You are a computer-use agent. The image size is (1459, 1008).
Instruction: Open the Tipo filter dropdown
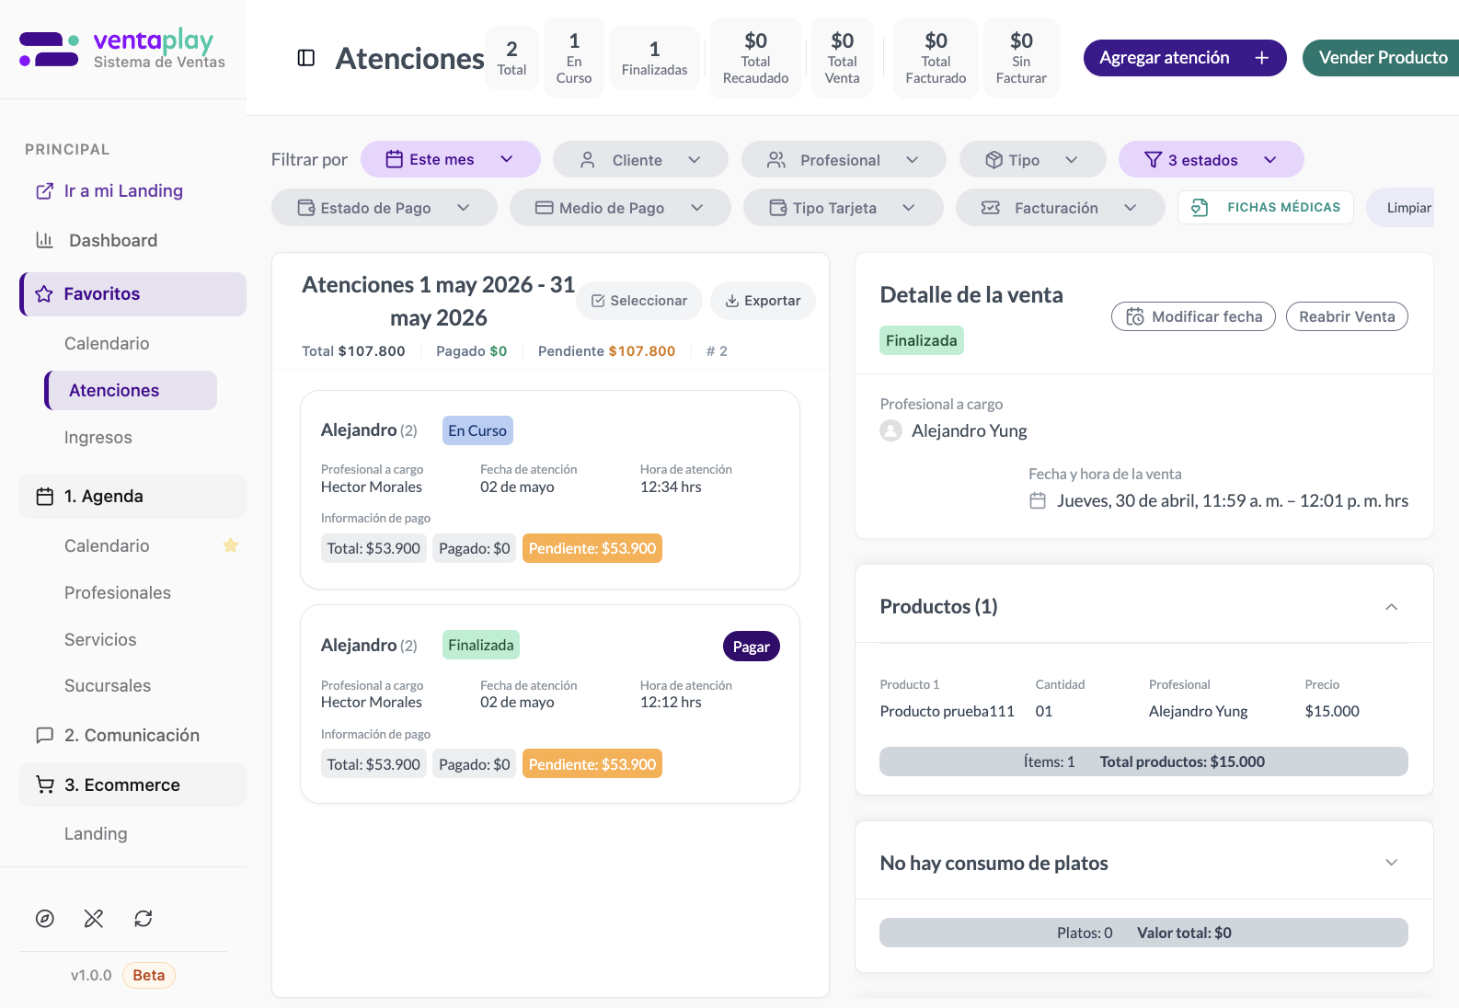click(x=1032, y=159)
